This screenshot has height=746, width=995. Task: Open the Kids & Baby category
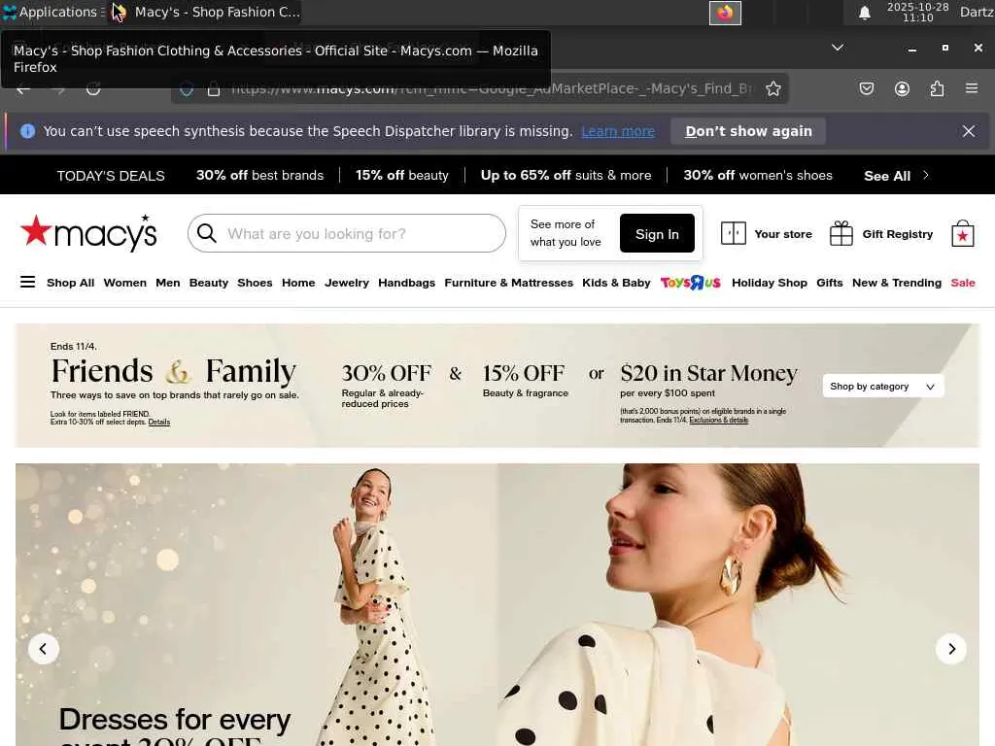(616, 283)
